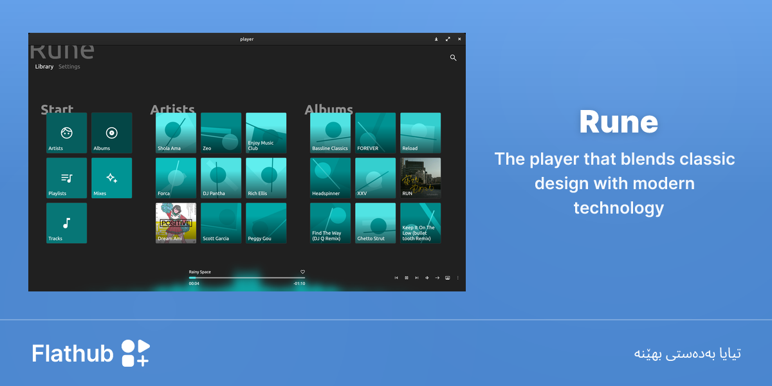Show the cover wall display icon
772x386 pixels.
448,278
